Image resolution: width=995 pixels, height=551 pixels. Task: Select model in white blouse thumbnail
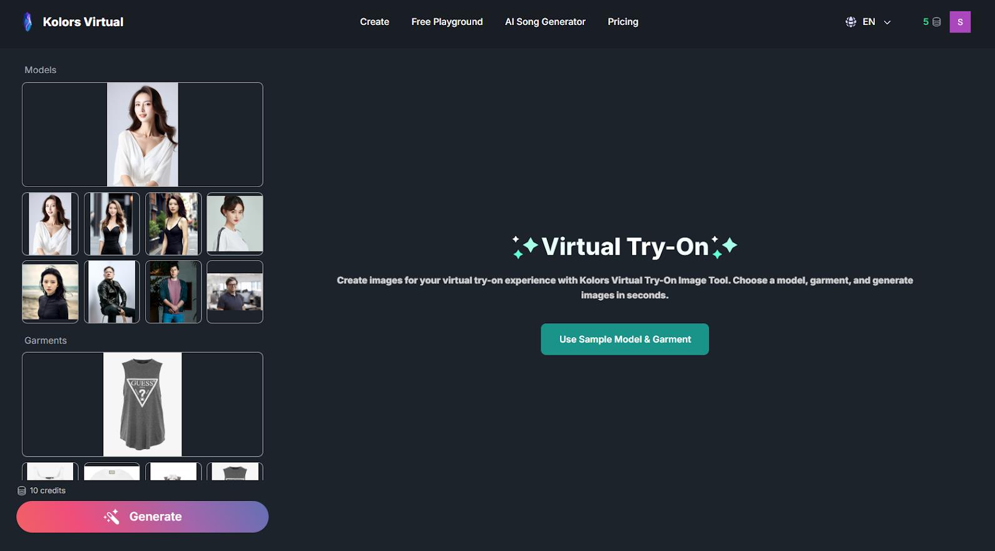tap(50, 224)
